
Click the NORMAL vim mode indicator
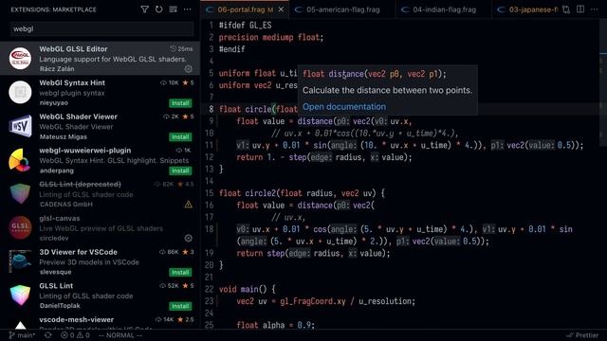pyautogui.click(x=120, y=335)
